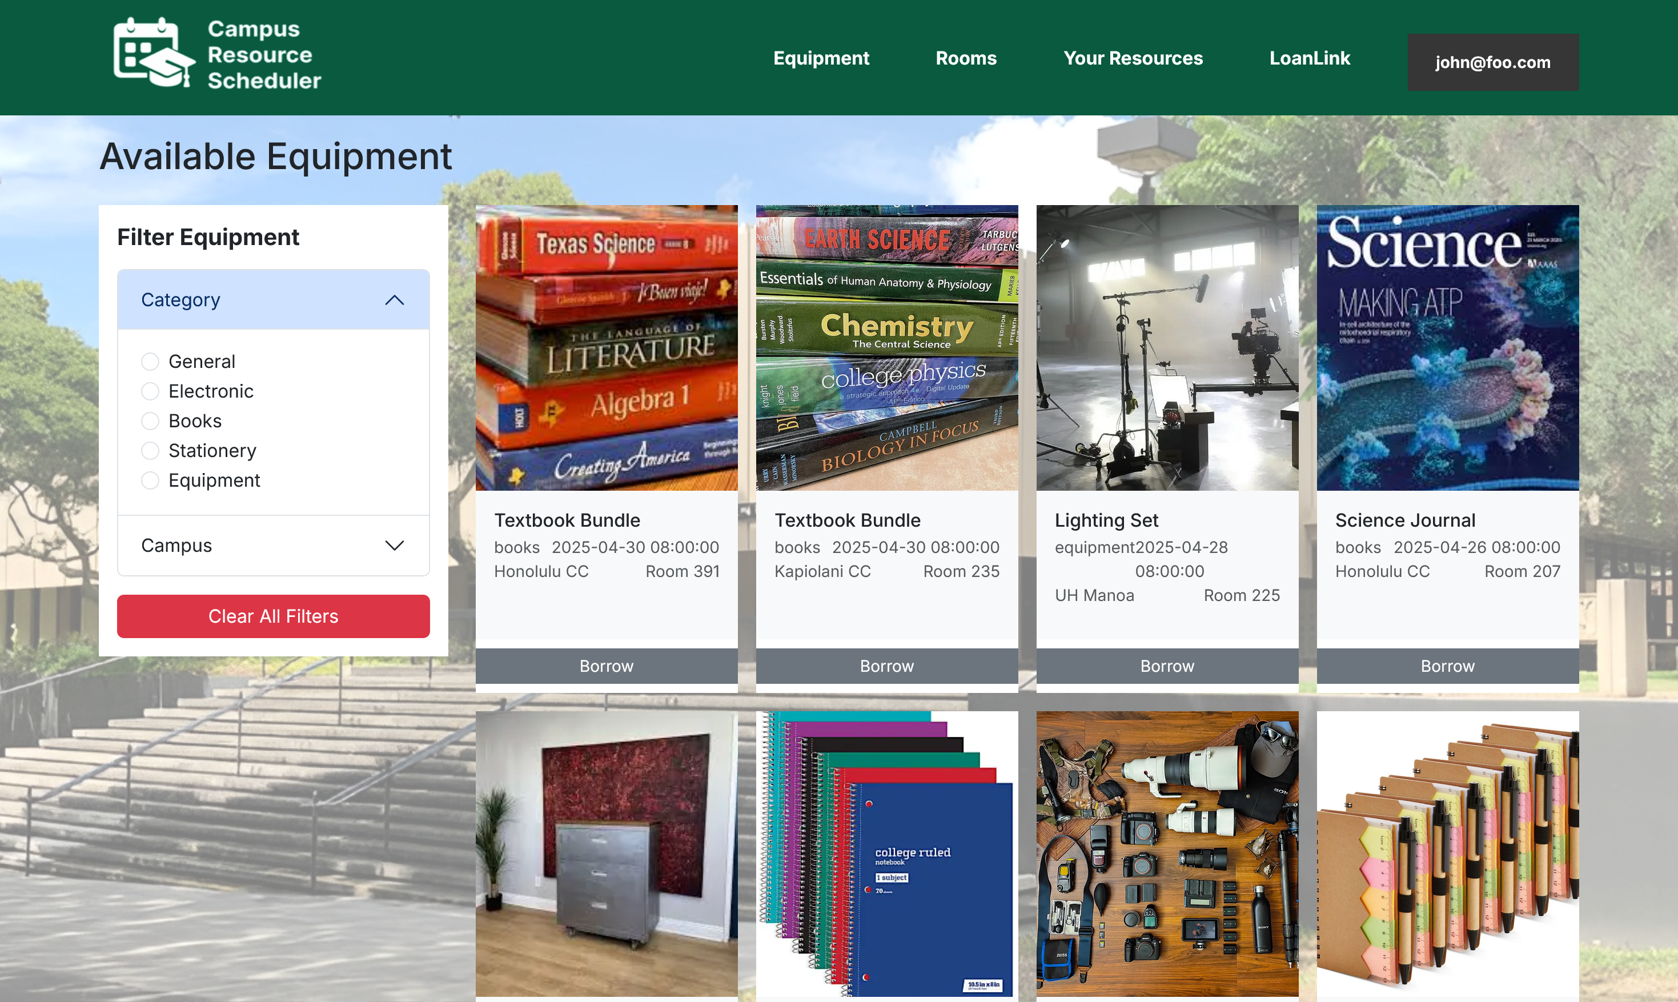This screenshot has height=1002, width=1678.
Task: Go to the Rooms page
Action: click(965, 58)
